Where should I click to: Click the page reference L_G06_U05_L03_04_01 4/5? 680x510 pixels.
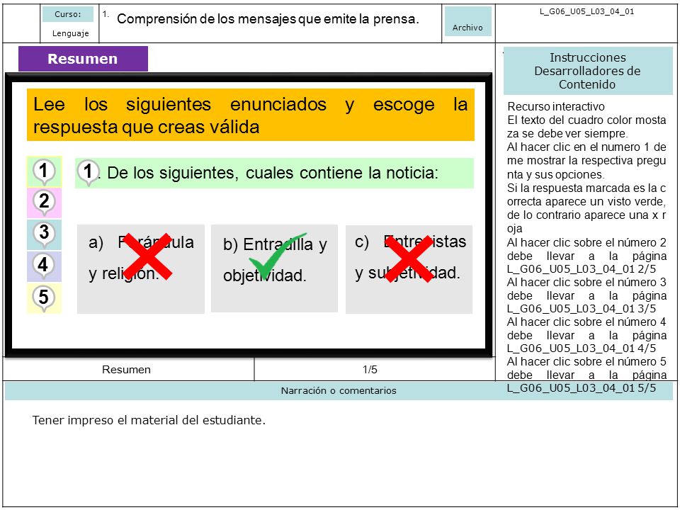(x=582, y=348)
